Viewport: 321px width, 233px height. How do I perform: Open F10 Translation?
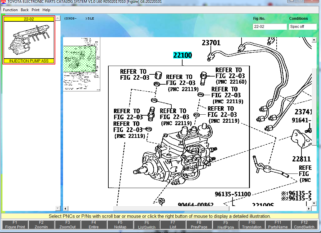pyautogui.click(x=252, y=225)
